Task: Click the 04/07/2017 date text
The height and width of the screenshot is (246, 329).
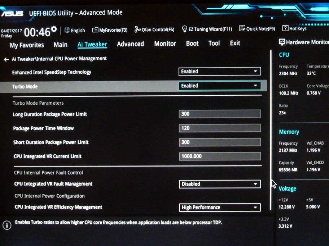Action: 11,31
